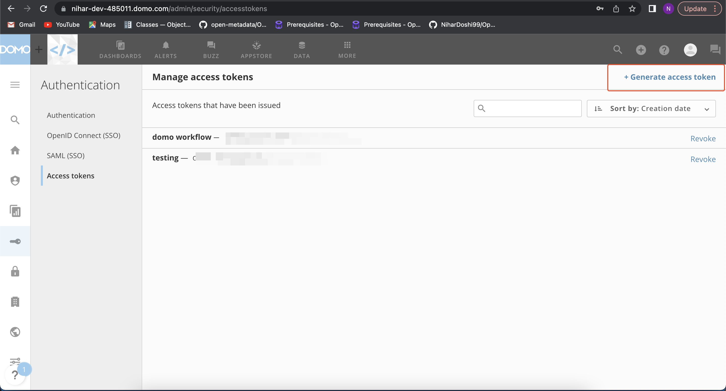The width and height of the screenshot is (726, 391).
Task: Switch to the Dashboards tab
Action: (120, 50)
